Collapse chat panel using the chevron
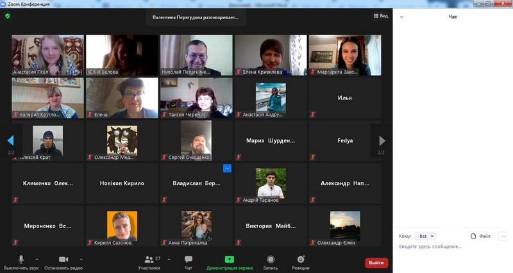 coord(402,17)
